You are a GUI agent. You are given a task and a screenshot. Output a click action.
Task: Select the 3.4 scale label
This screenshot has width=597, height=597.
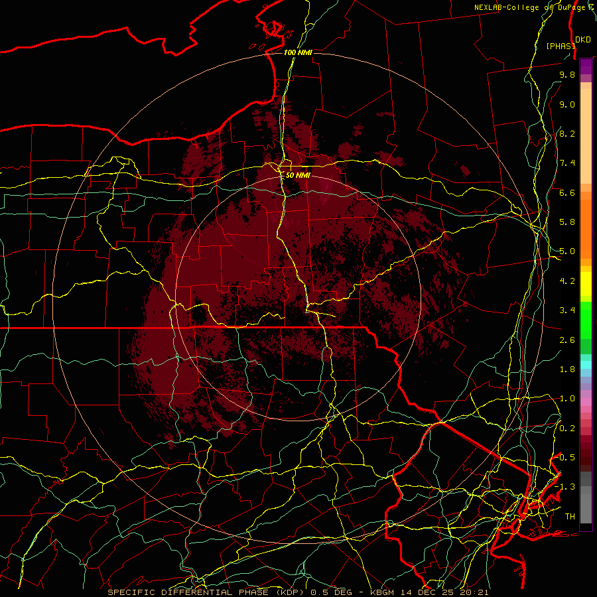pyautogui.click(x=567, y=310)
